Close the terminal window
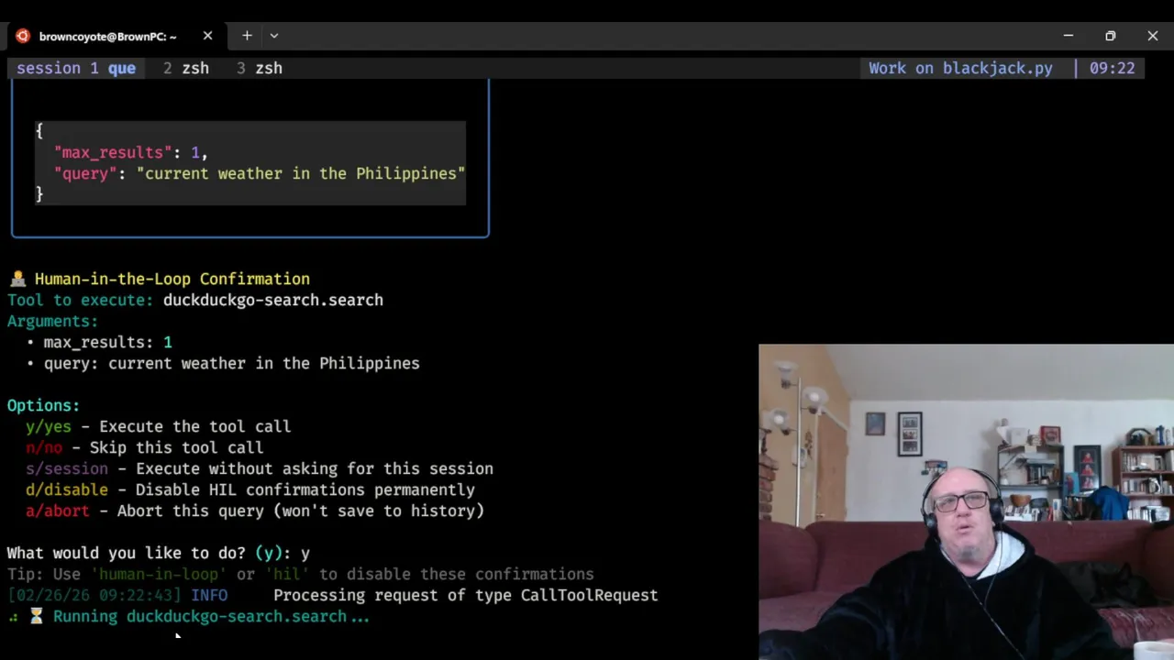 [x=1153, y=36]
